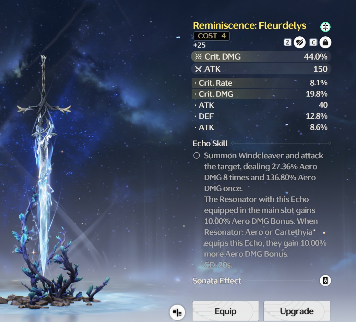Click the COST 4 badge
This screenshot has width=356, height=322.
(211, 36)
